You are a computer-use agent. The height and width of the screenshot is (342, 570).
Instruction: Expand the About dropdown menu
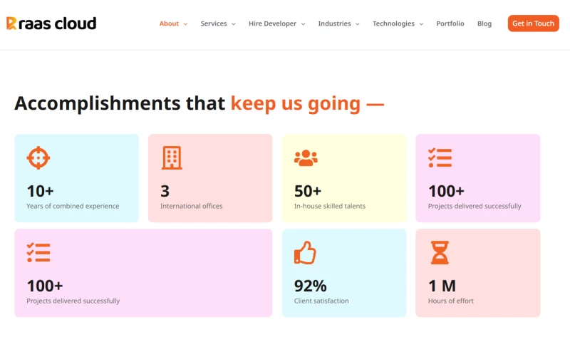tap(173, 24)
